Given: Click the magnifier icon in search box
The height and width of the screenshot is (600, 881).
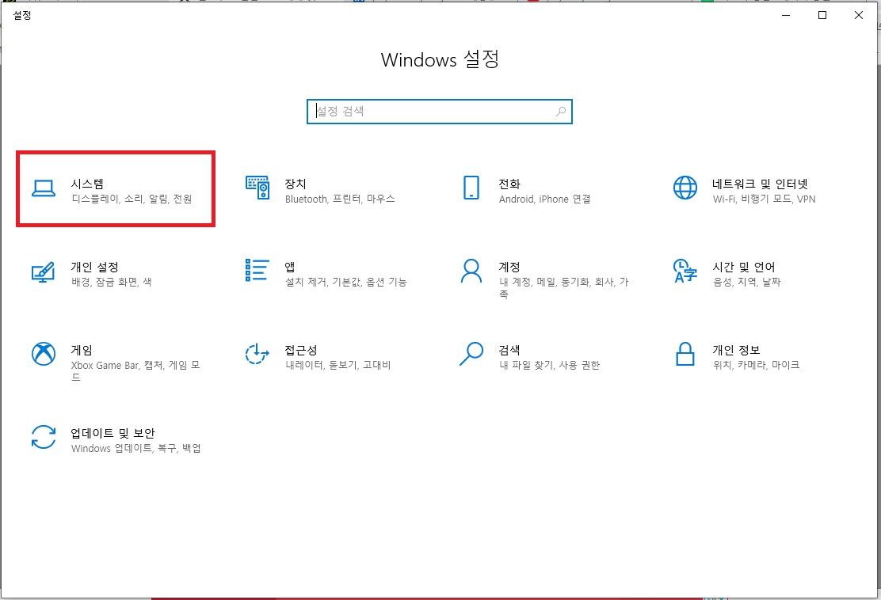Looking at the screenshot, I should click(x=561, y=111).
